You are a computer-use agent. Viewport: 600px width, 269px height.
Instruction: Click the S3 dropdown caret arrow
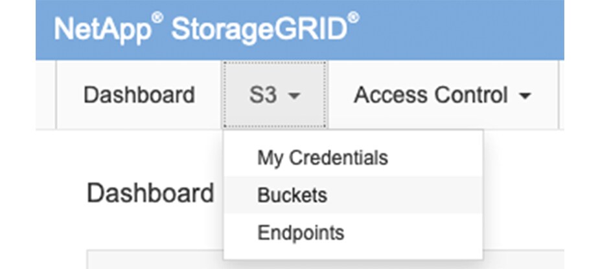tap(294, 96)
